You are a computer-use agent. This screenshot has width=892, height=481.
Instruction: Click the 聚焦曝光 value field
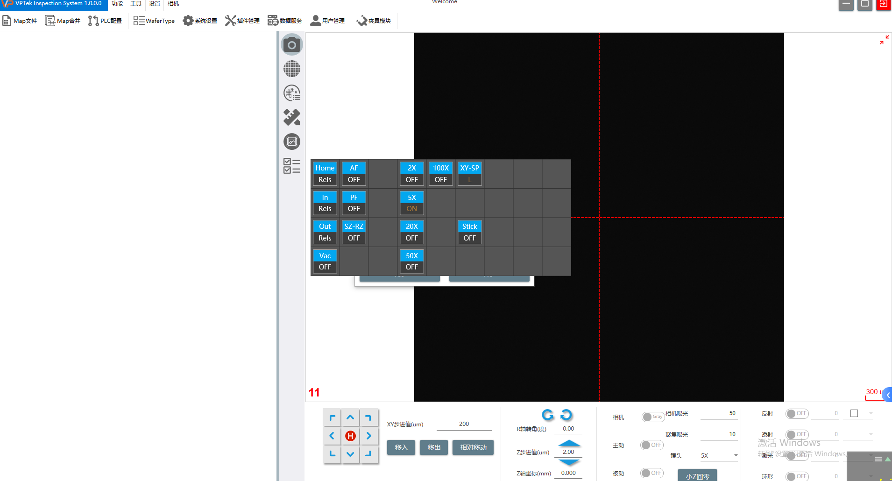719,435
